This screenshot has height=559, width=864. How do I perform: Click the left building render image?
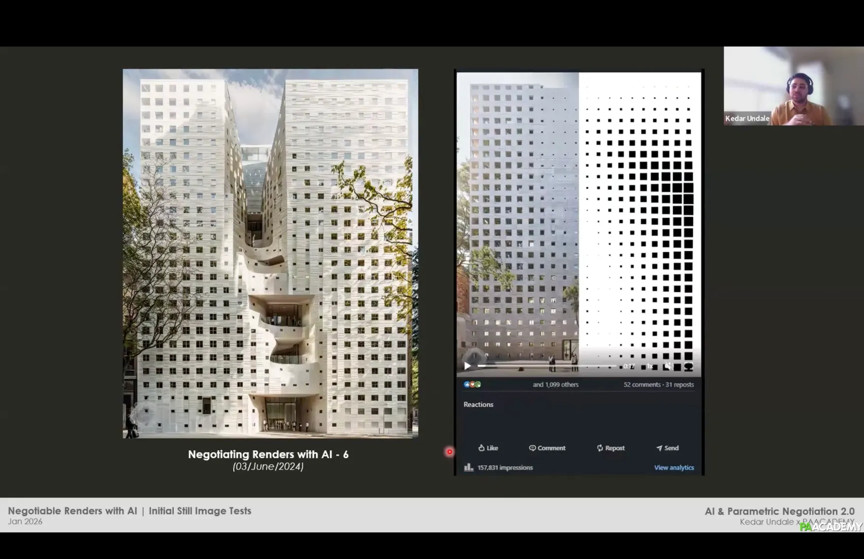pos(270,253)
